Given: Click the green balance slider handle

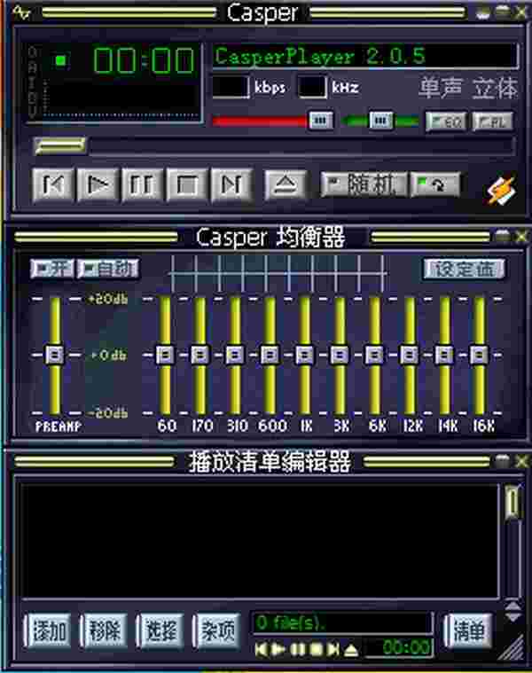Looking at the screenshot, I should click(x=381, y=121).
